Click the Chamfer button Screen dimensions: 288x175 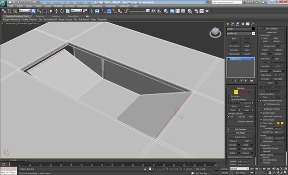pos(233,149)
